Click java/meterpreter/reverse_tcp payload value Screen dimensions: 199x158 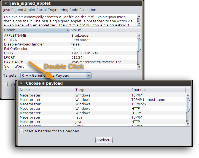coord(96,62)
